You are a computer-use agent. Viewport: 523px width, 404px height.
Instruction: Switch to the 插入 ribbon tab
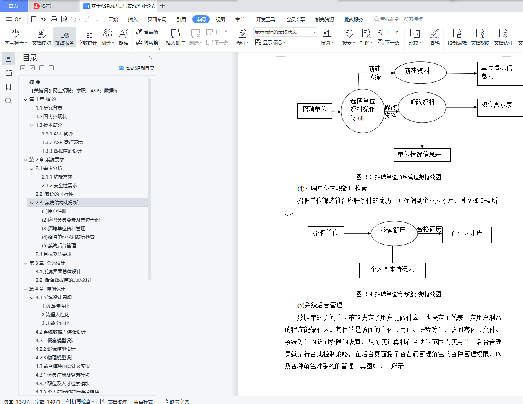tap(133, 19)
